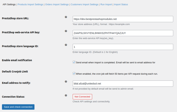Go to Orders Import Settings tab

57,5
